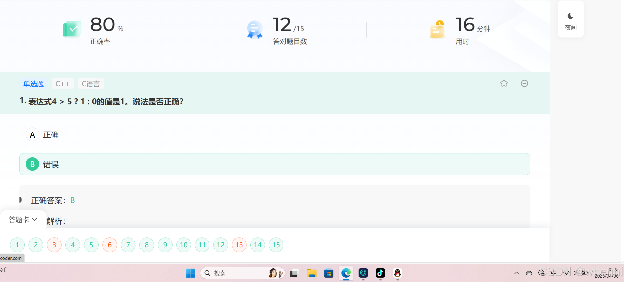Favorite this question with the star icon
Screen dimensions: 624x282
coord(504,83)
